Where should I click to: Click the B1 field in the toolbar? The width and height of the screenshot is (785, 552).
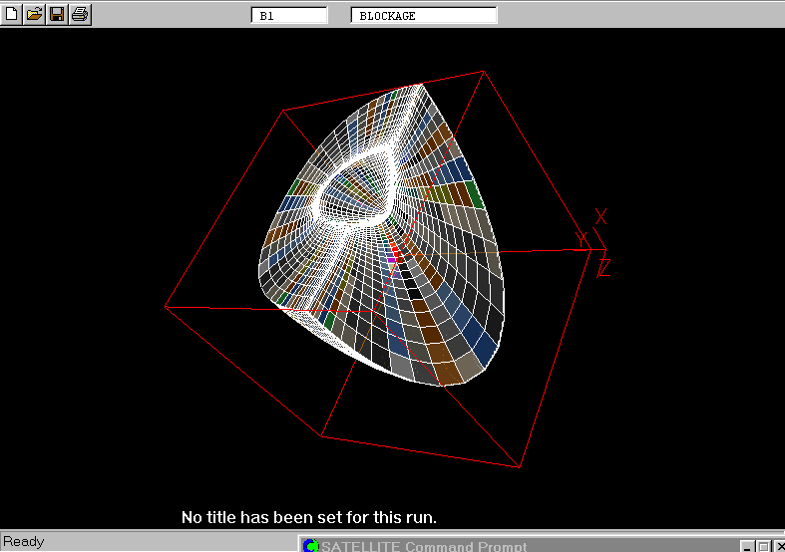click(x=289, y=16)
